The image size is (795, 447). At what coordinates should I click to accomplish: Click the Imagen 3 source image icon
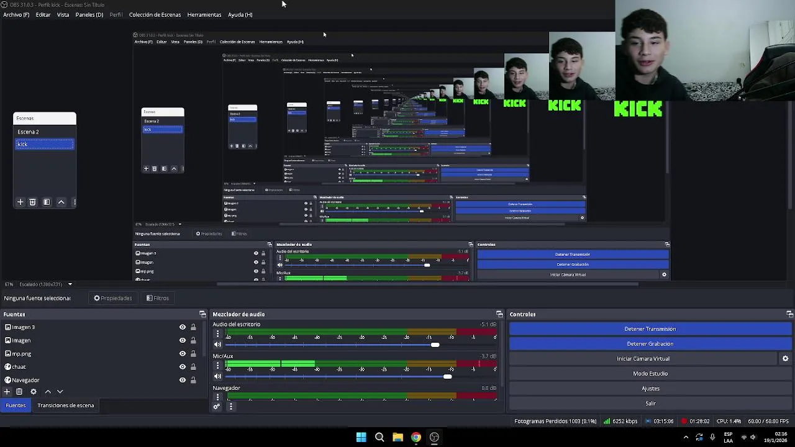pos(7,327)
